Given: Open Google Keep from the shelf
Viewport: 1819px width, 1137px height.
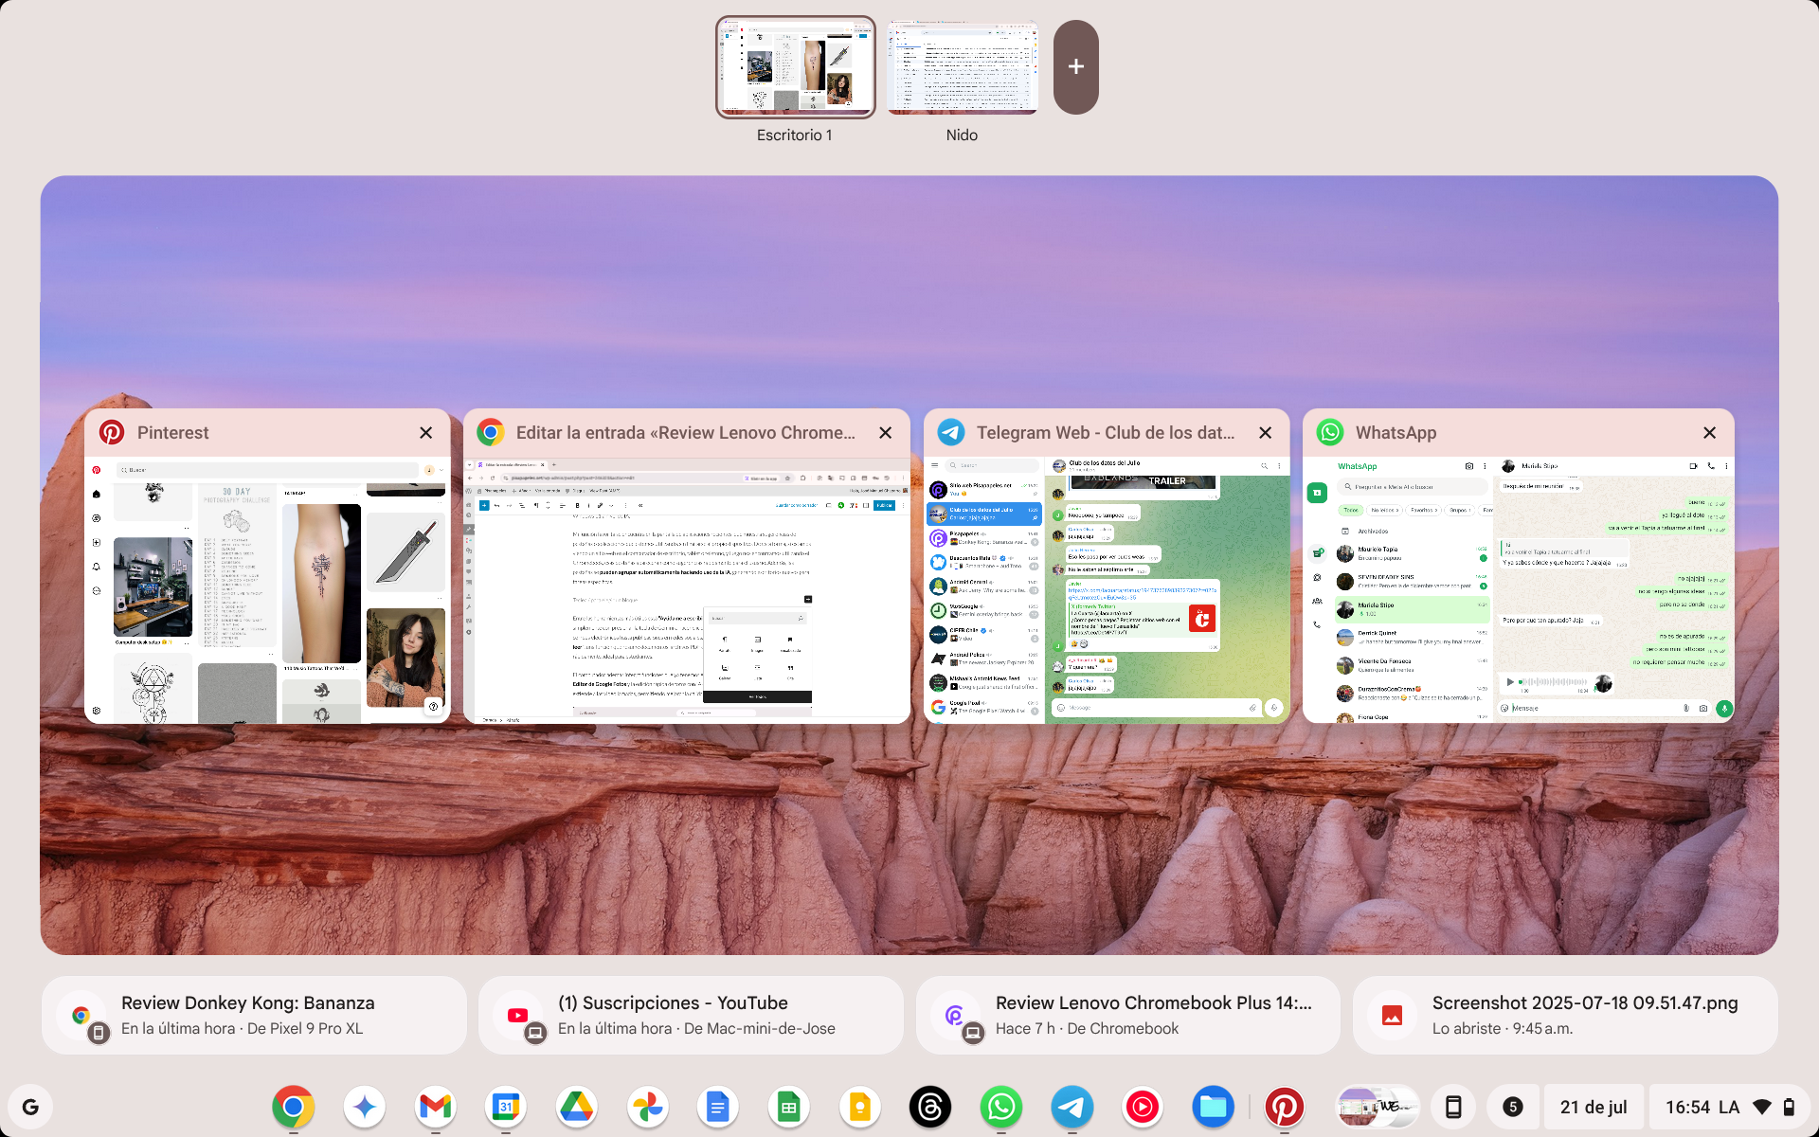Looking at the screenshot, I should (x=859, y=1107).
